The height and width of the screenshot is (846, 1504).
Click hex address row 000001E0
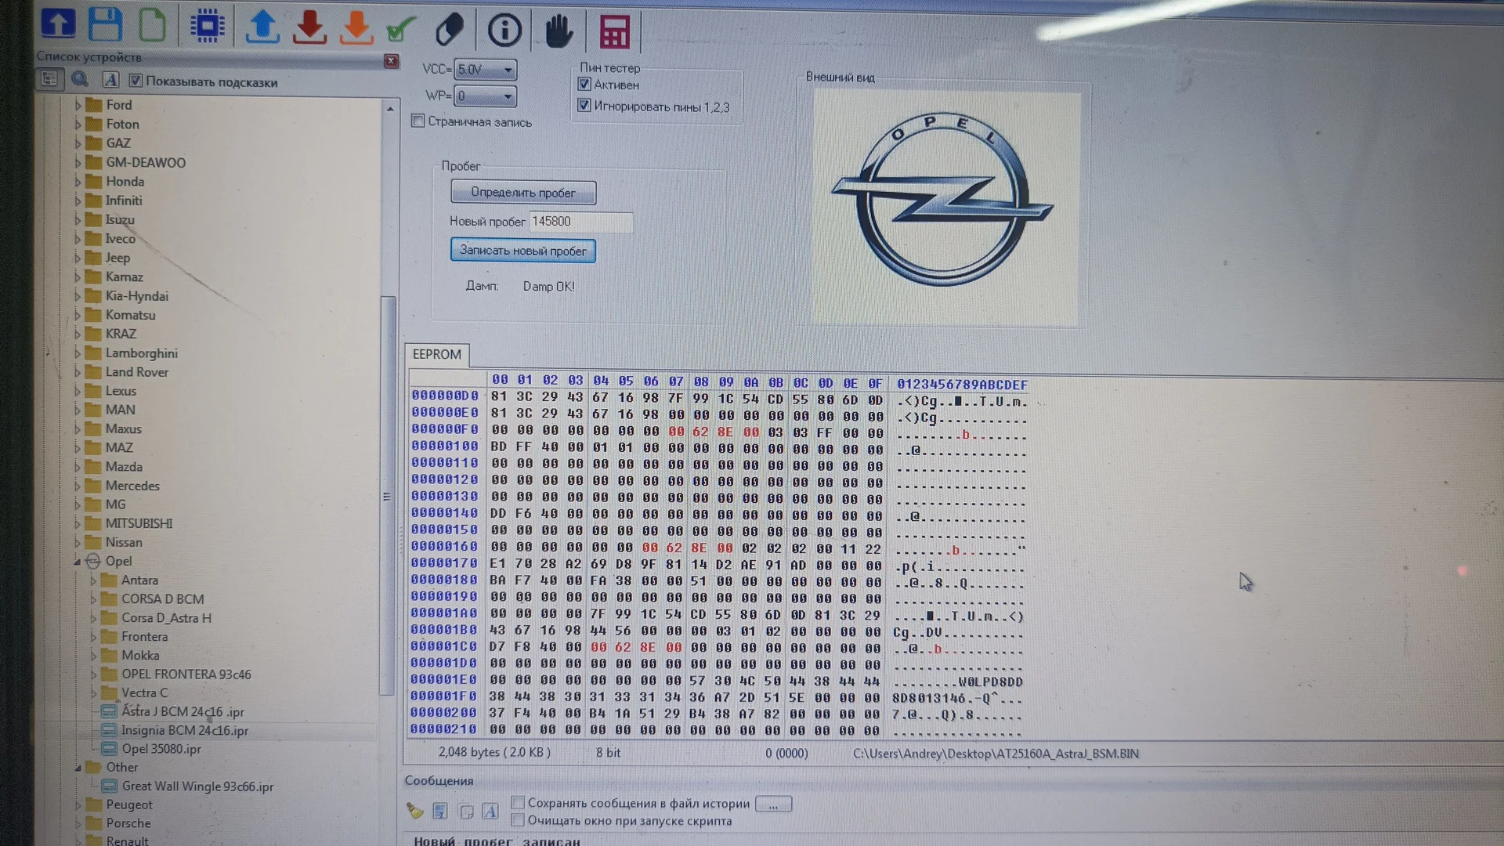click(x=444, y=680)
